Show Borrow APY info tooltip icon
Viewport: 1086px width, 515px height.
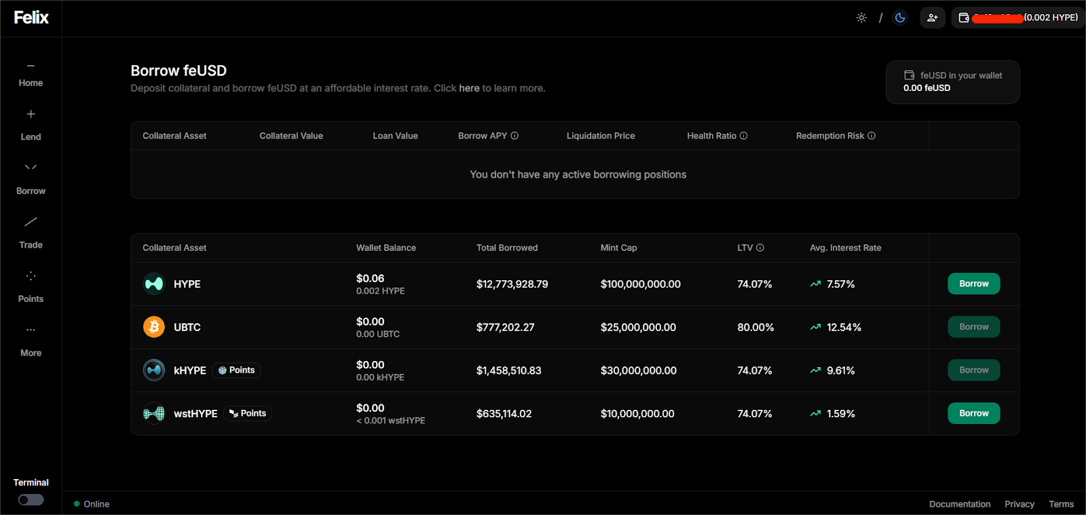coord(514,136)
